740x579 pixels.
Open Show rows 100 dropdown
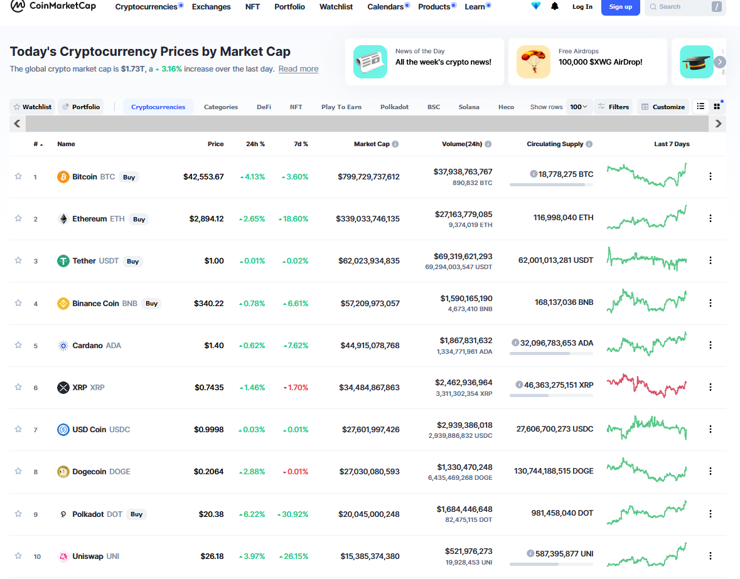(579, 107)
